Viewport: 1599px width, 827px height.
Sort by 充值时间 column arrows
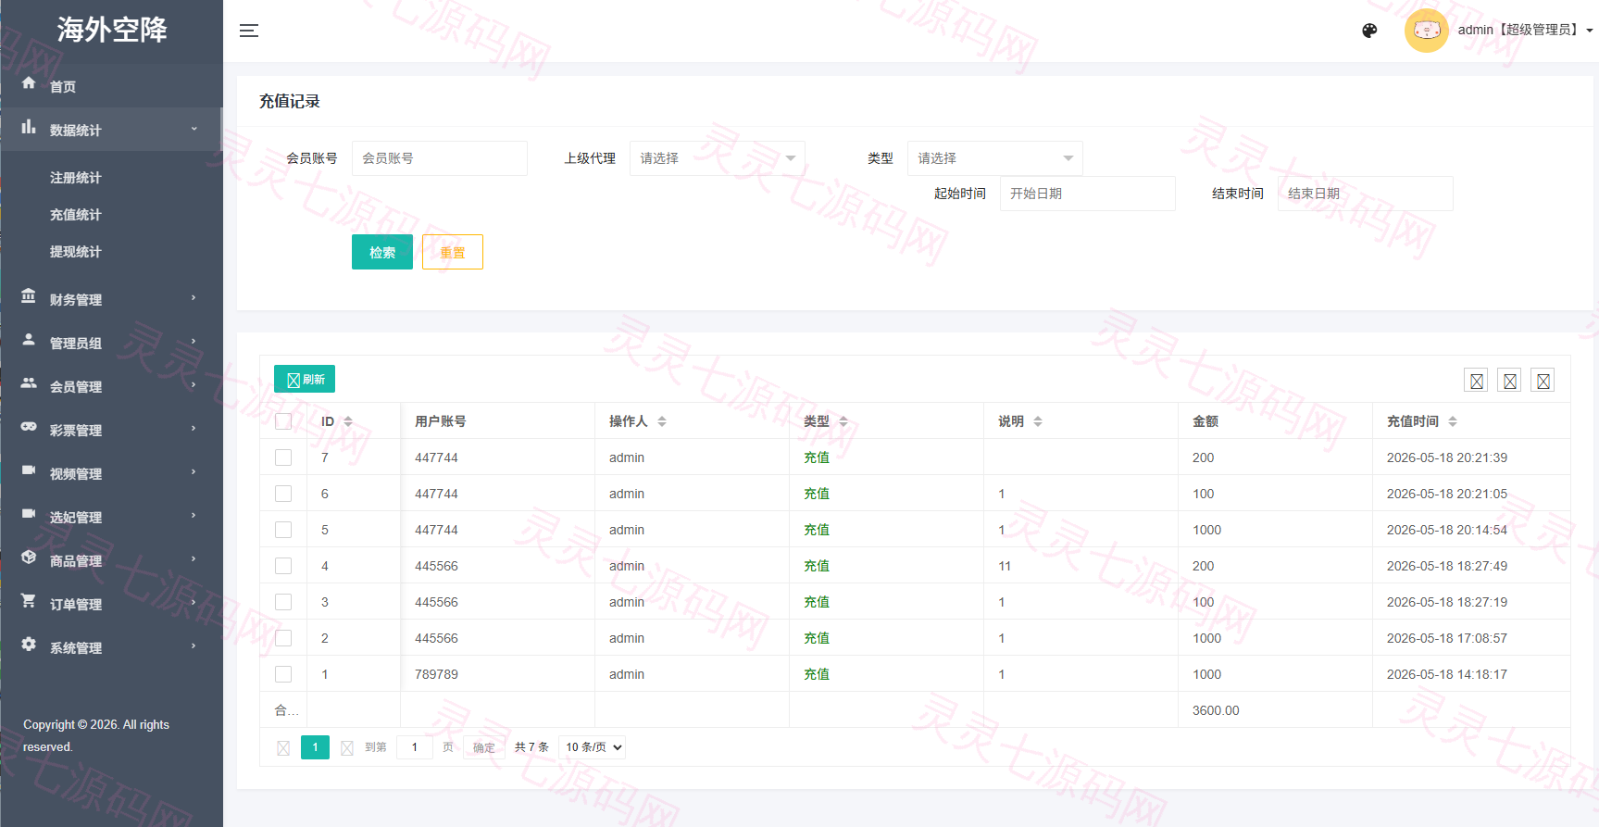click(1453, 421)
